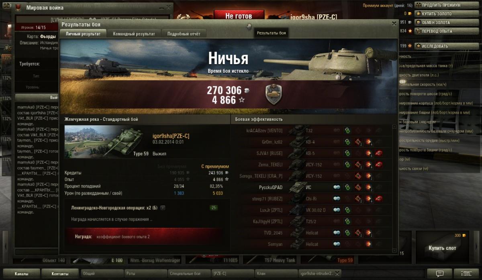Click the critical hit icon for Zema_TEKELI

358,164
